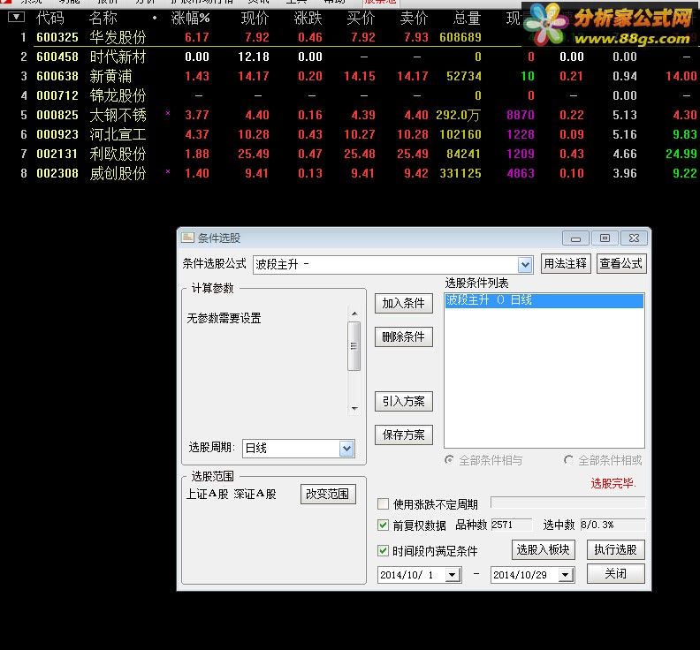This screenshot has height=650, width=700.
Task: Click 选股完毕 status text
Action: (613, 483)
